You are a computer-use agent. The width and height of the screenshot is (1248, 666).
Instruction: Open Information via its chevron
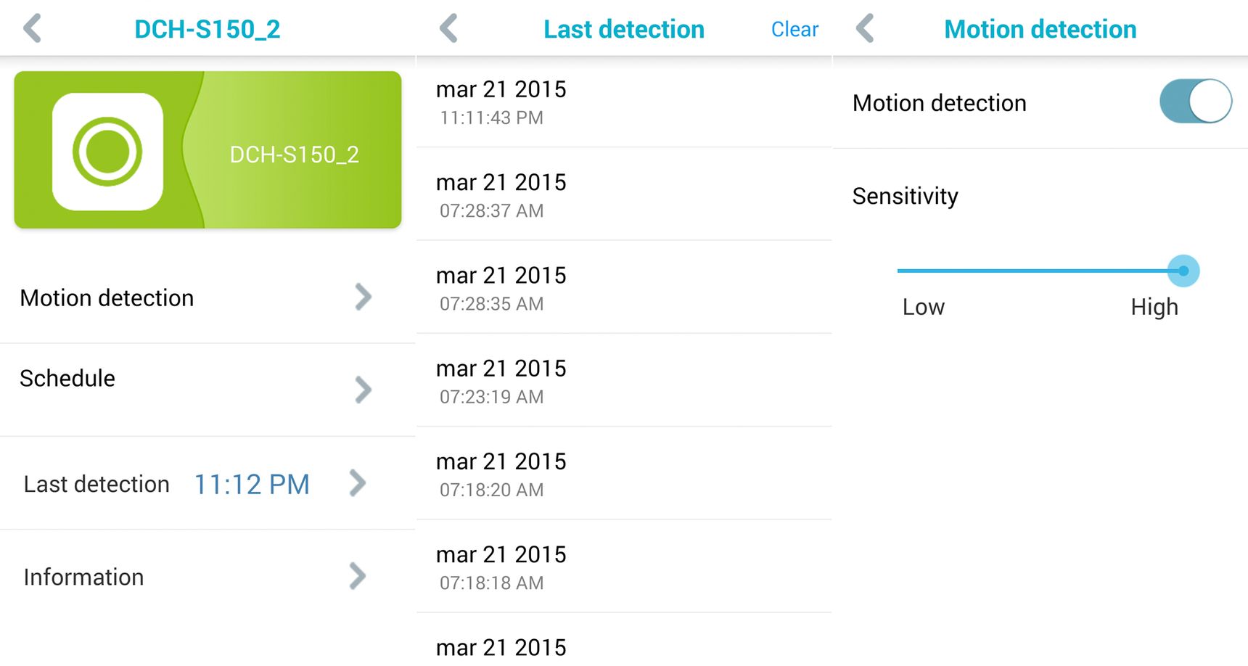pos(358,576)
